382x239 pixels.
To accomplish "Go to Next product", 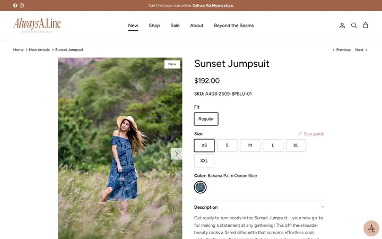I will click(x=361, y=50).
